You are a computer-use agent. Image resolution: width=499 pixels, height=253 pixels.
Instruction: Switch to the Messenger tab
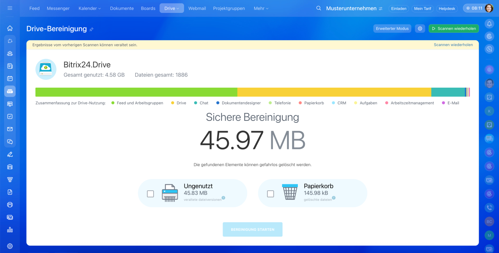[58, 8]
